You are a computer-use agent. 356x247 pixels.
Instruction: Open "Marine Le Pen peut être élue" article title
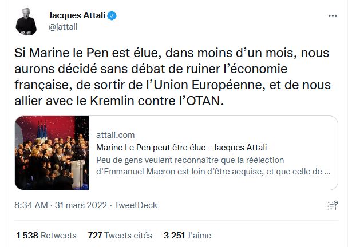[181, 148]
